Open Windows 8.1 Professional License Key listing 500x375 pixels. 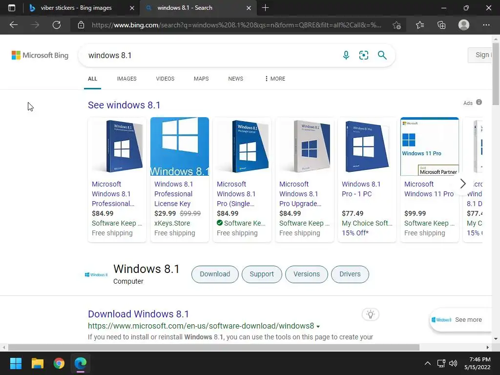point(173,194)
